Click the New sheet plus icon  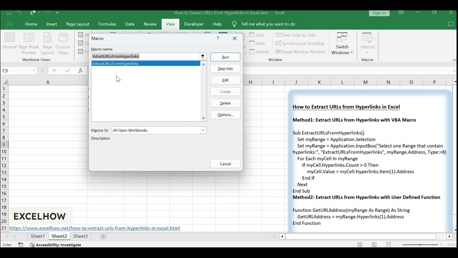click(103, 236)
